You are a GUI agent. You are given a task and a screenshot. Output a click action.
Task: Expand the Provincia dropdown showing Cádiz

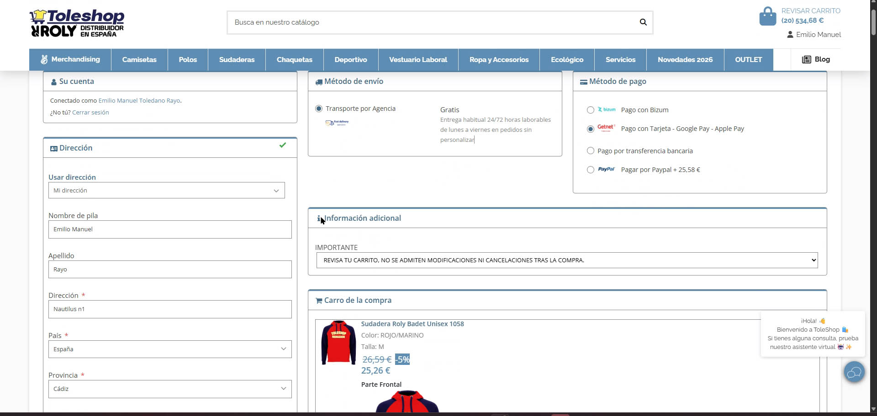pos(169,389)
